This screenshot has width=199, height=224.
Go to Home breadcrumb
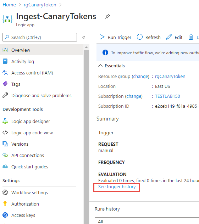9,5
